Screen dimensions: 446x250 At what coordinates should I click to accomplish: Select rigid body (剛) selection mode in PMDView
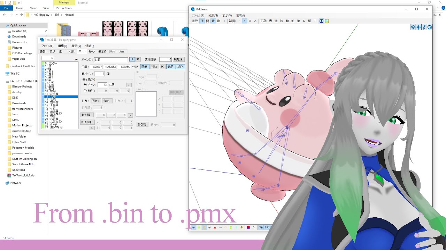(219, 21)
